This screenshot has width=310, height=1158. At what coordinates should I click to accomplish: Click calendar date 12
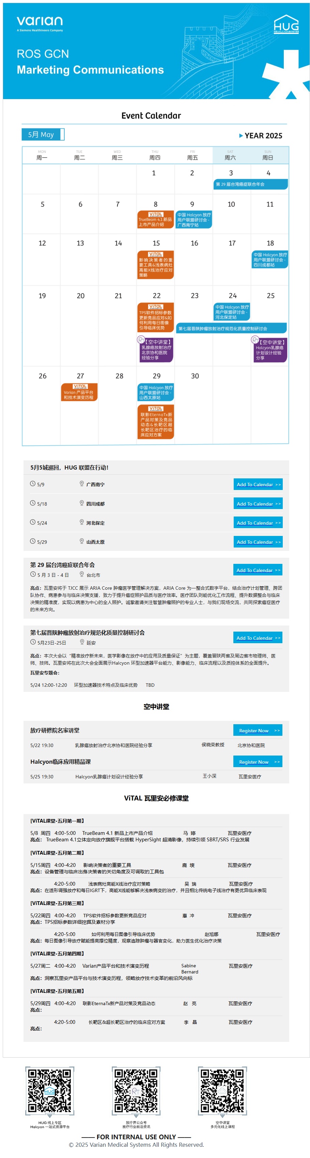tap(42, 243)
